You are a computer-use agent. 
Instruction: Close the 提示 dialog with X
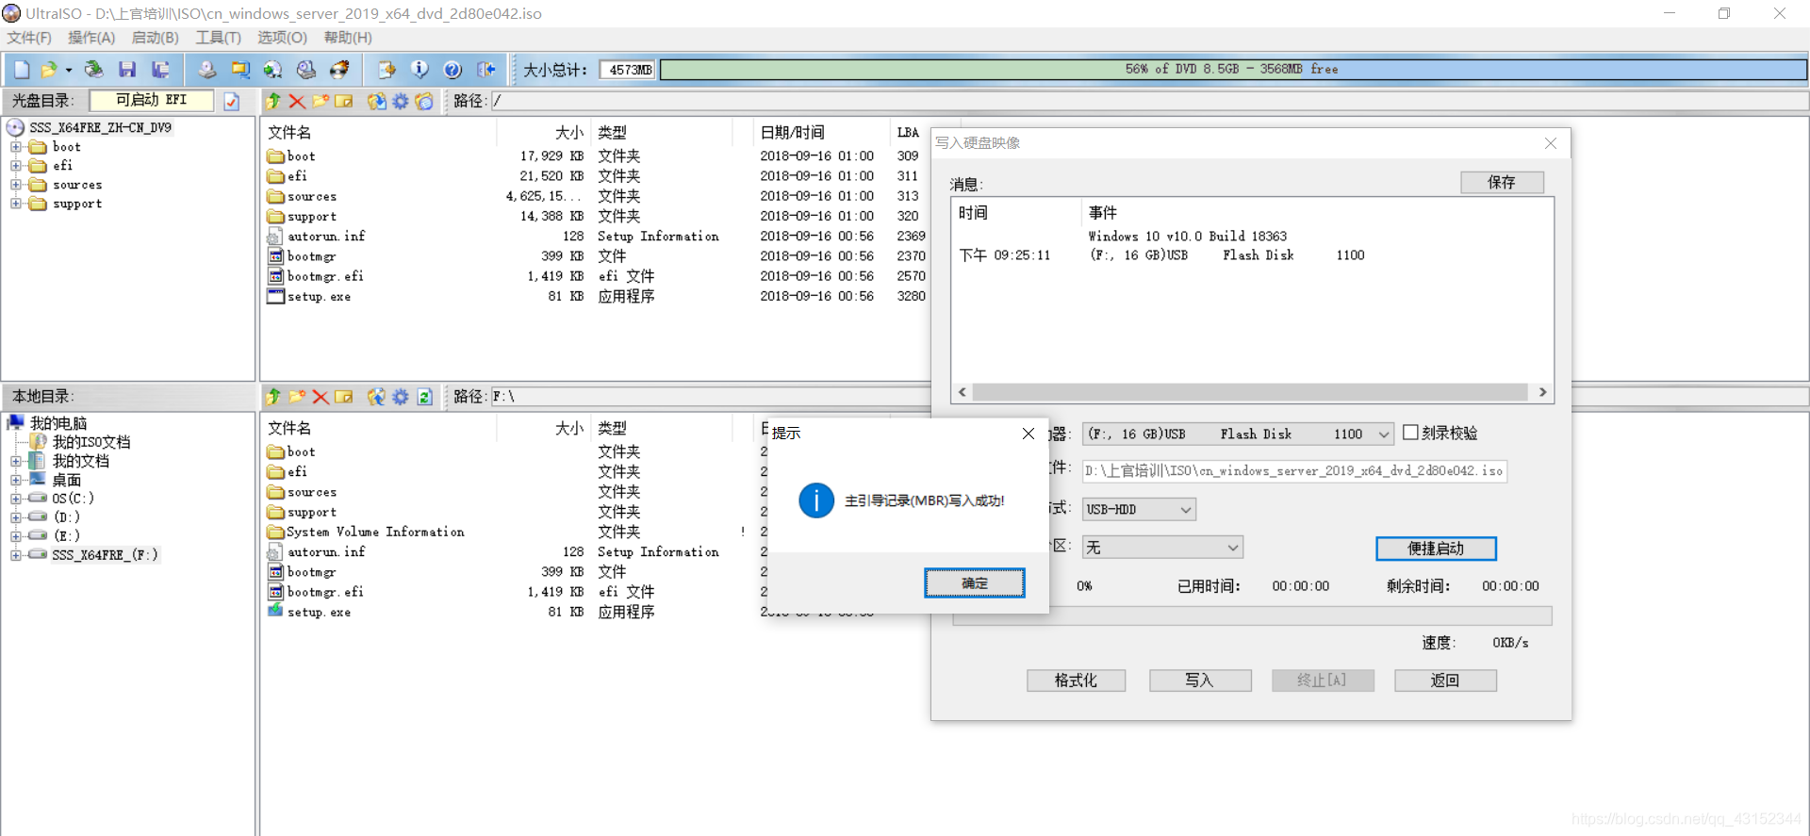click(x=1028, y=434)
